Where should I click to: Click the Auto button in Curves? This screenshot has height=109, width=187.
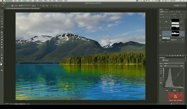(x=182, y=66)
